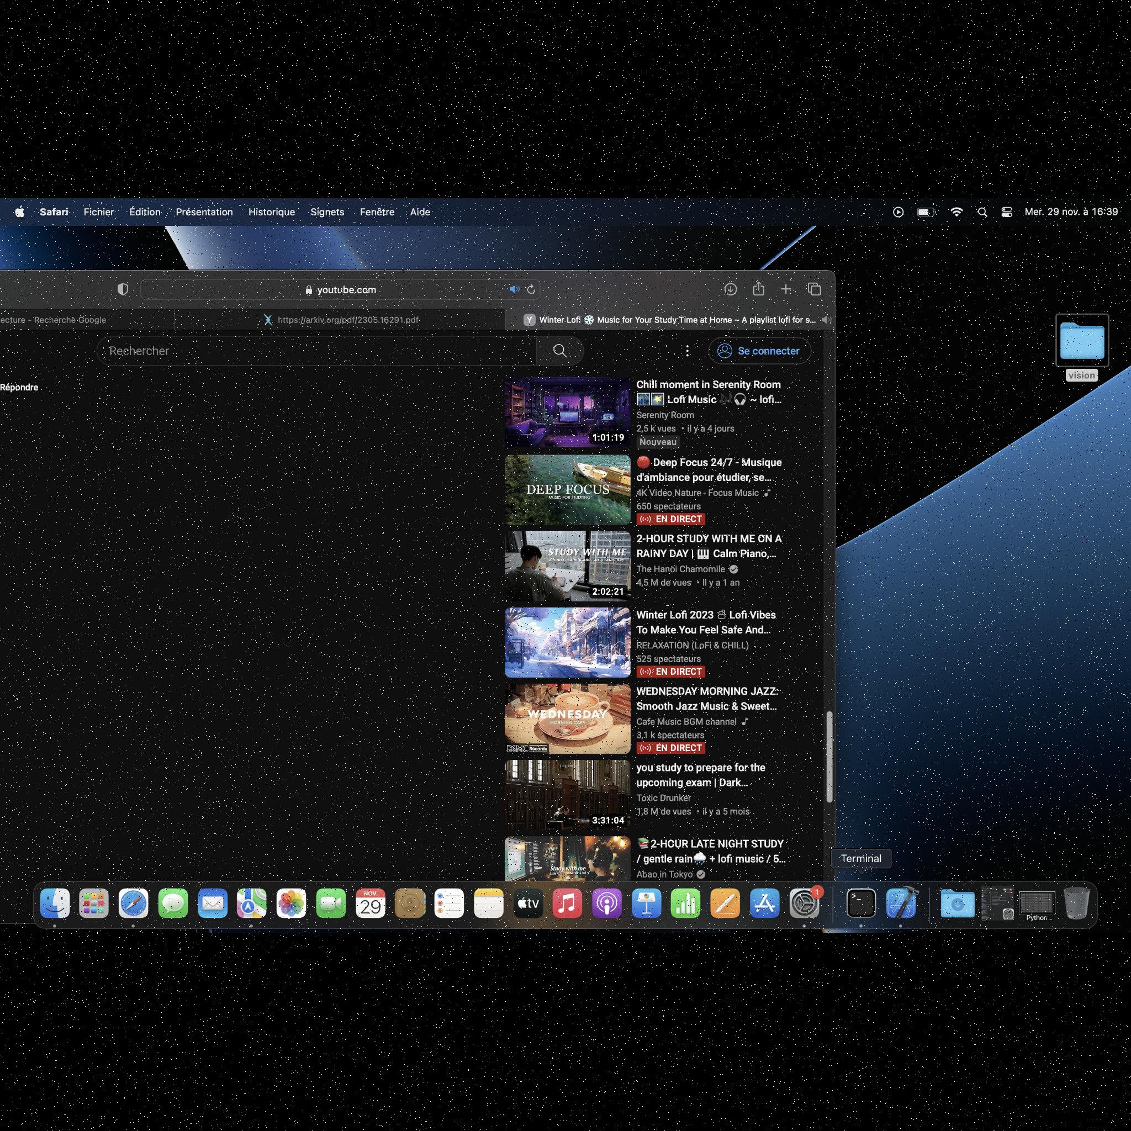Open Calendar from the Dock
This screenshot has height=1131, width=1131.
370,903
